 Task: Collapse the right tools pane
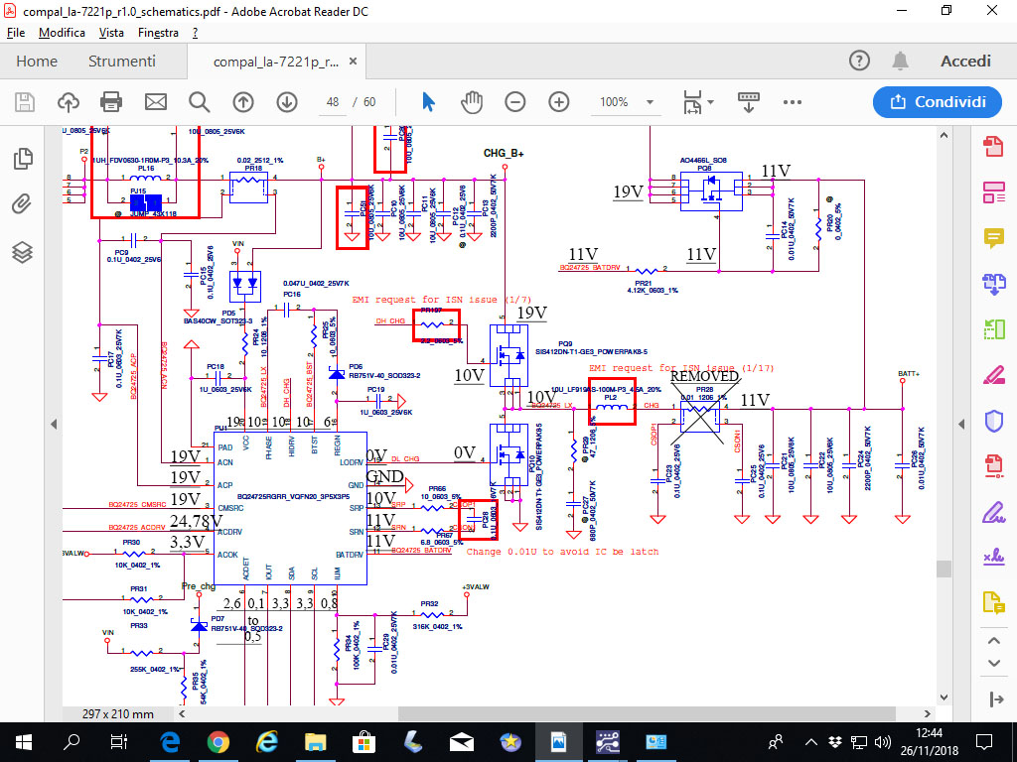[962, 424]
